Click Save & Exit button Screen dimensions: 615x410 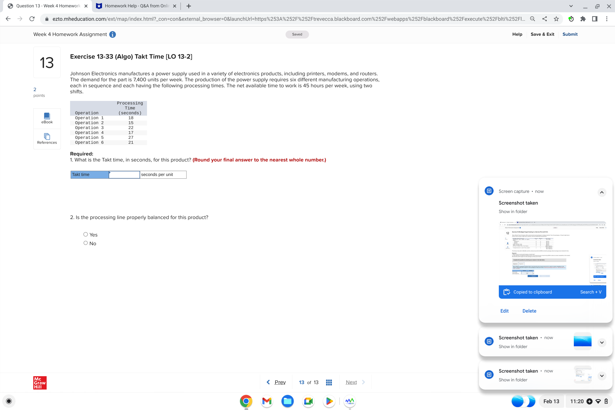(542, 34)
